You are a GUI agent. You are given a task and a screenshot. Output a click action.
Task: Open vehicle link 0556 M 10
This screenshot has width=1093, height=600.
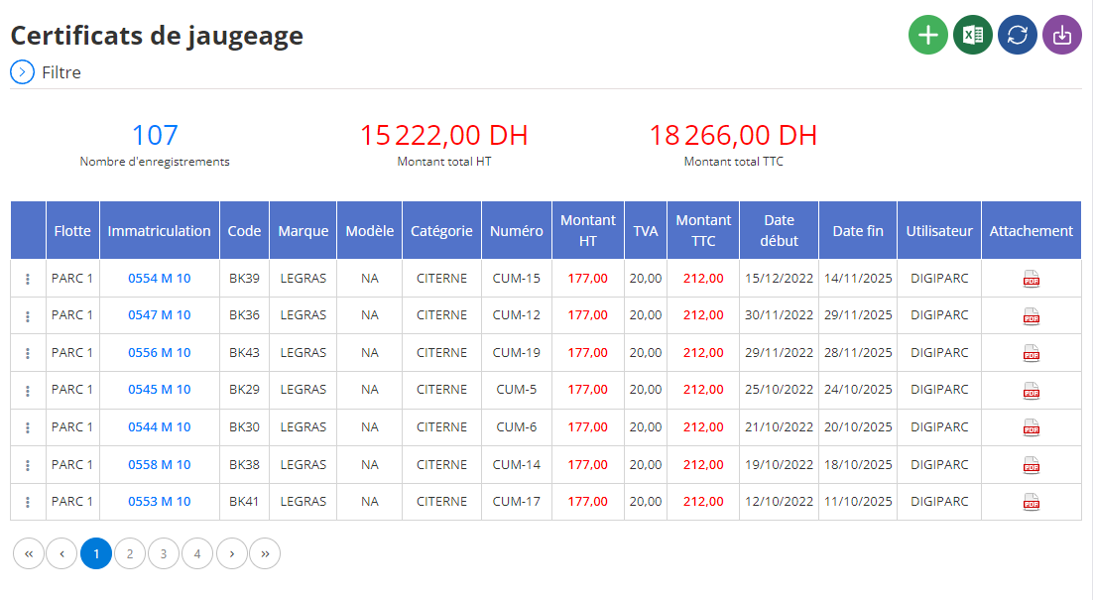[159, 353]
